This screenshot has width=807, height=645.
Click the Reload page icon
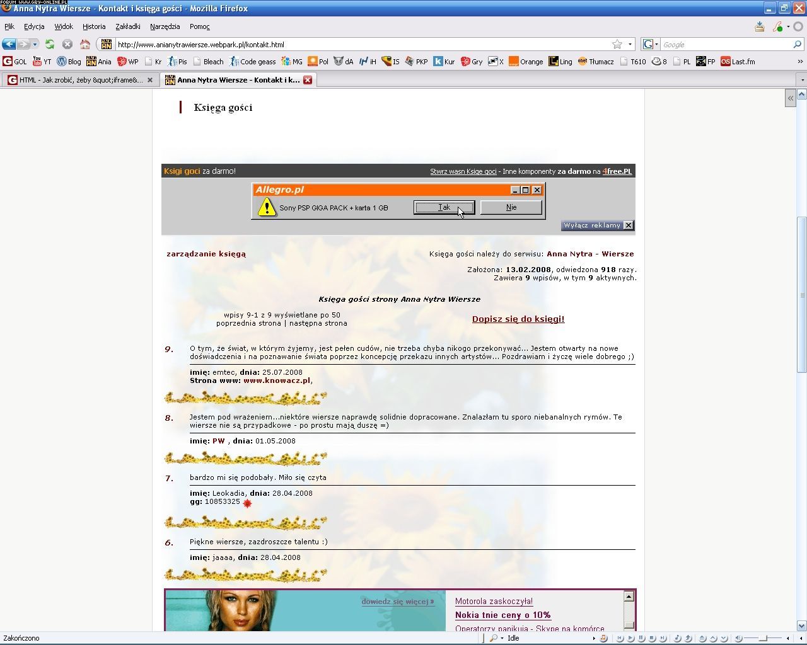coord(50,44)
